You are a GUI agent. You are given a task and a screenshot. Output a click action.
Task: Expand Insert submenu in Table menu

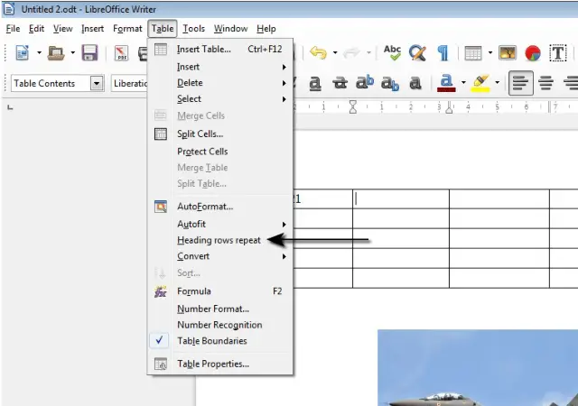(220, 67)
